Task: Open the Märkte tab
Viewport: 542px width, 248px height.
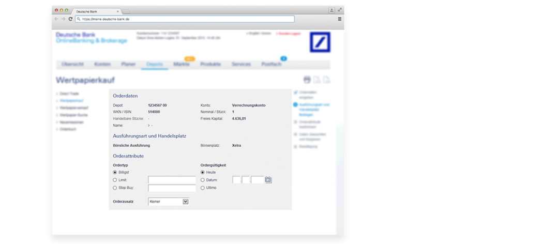Action: (182, 64)
